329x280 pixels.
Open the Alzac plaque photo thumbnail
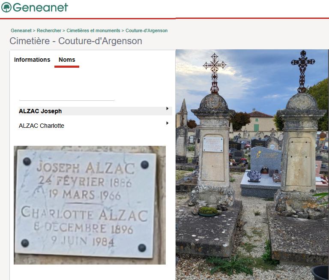(90, 205)
